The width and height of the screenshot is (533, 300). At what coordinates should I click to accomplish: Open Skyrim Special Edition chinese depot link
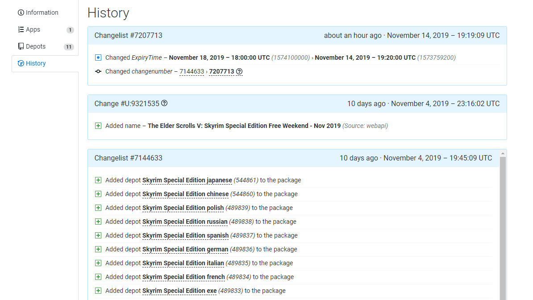pyautogui.click(x=186, y=194)
